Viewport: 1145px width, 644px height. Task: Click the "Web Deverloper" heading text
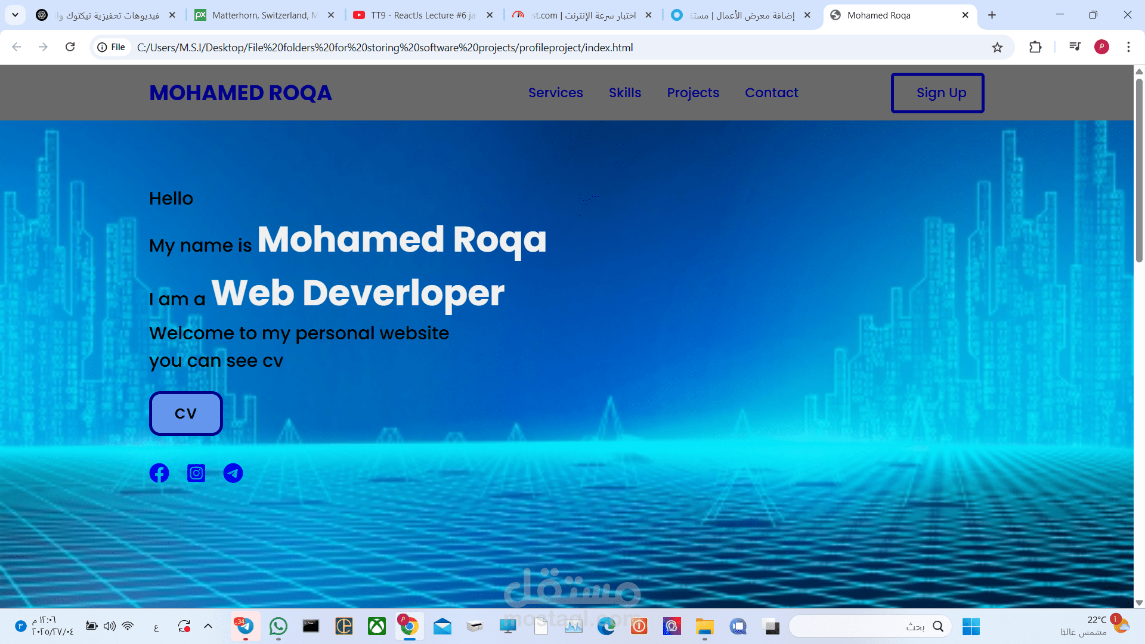(x=358, y=293)
